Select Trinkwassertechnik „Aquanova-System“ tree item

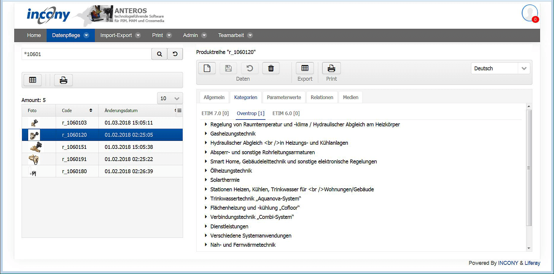click(x=256, y=198)
